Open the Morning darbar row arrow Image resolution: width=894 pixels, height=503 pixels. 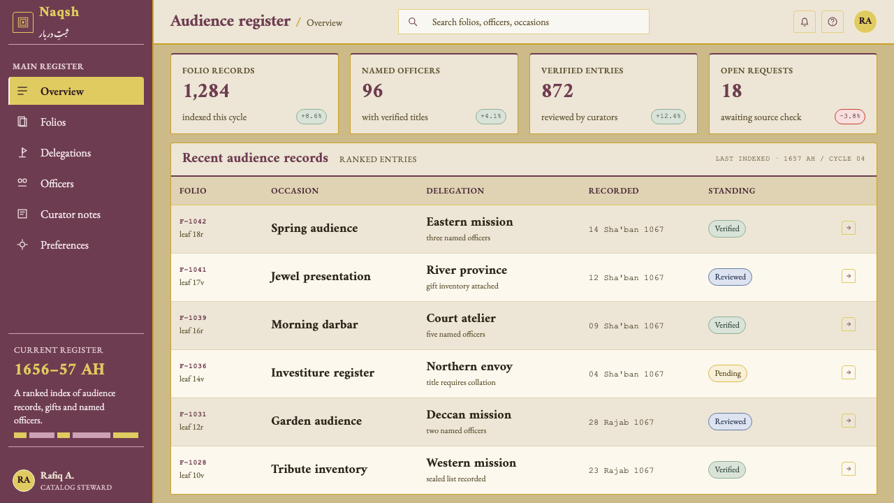tap(849, 324)
